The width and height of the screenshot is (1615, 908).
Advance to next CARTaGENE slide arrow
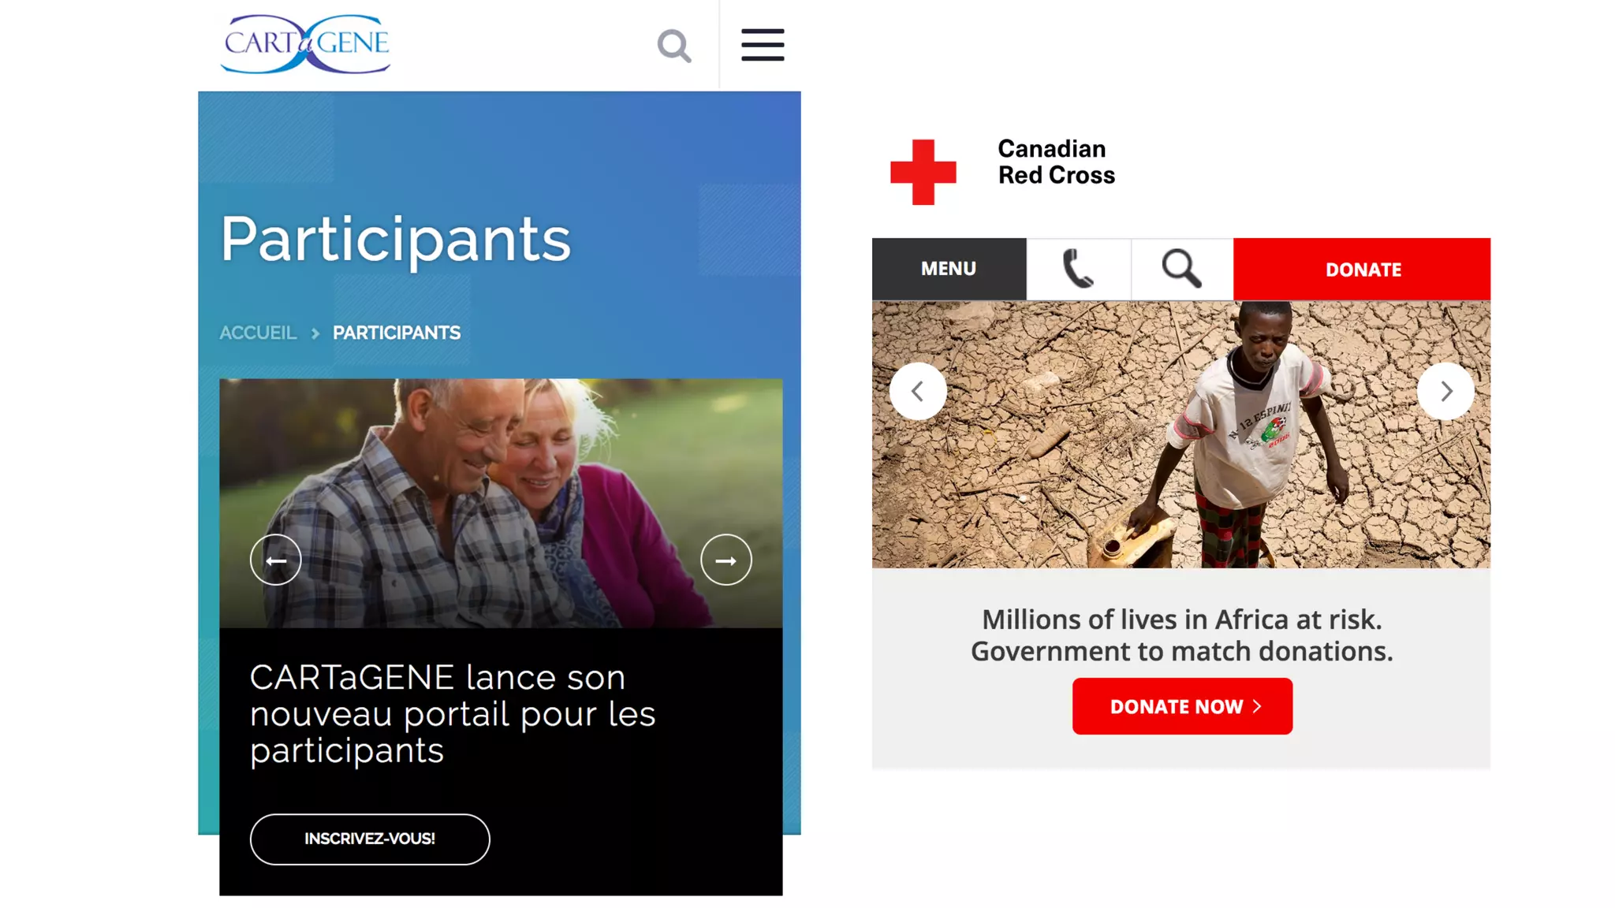[725, 560]
